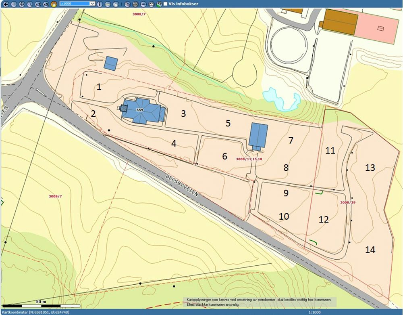Screen dimensions: 403x315
Task: Click the property label 3008/39
Action: coord(347,202)
